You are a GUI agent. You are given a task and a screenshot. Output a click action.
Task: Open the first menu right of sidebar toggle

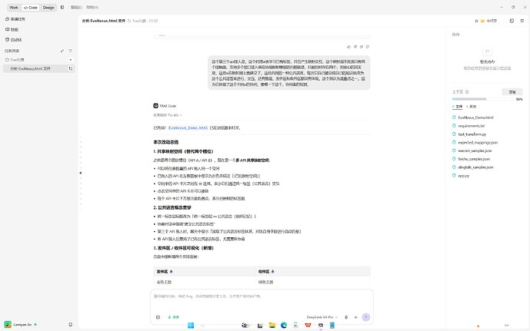(x=76, y=7)
